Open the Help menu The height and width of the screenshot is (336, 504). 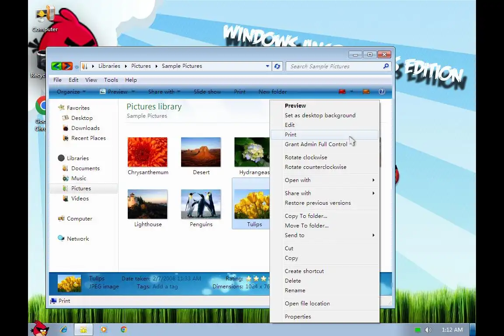[x=131, y=80]
